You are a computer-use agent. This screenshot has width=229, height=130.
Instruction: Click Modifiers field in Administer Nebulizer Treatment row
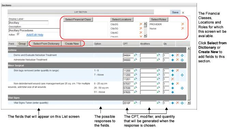tap(148, 60)
